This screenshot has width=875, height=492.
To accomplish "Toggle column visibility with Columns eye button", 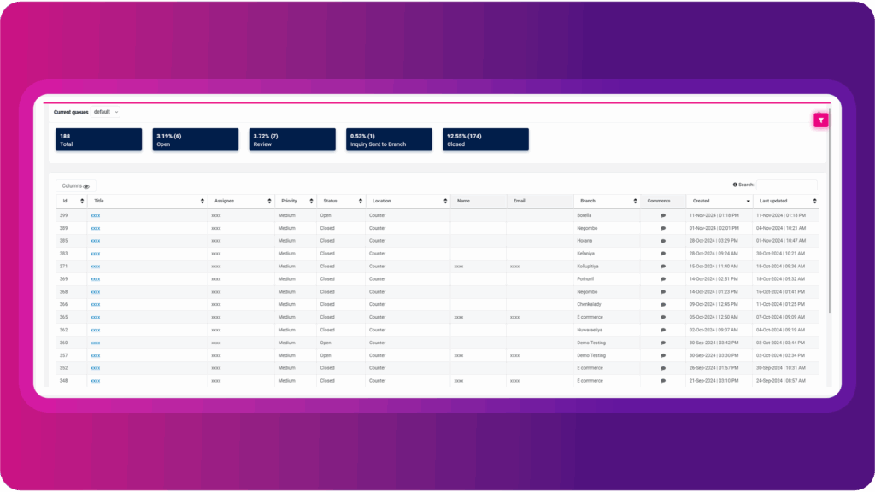I will click(76, 185).
